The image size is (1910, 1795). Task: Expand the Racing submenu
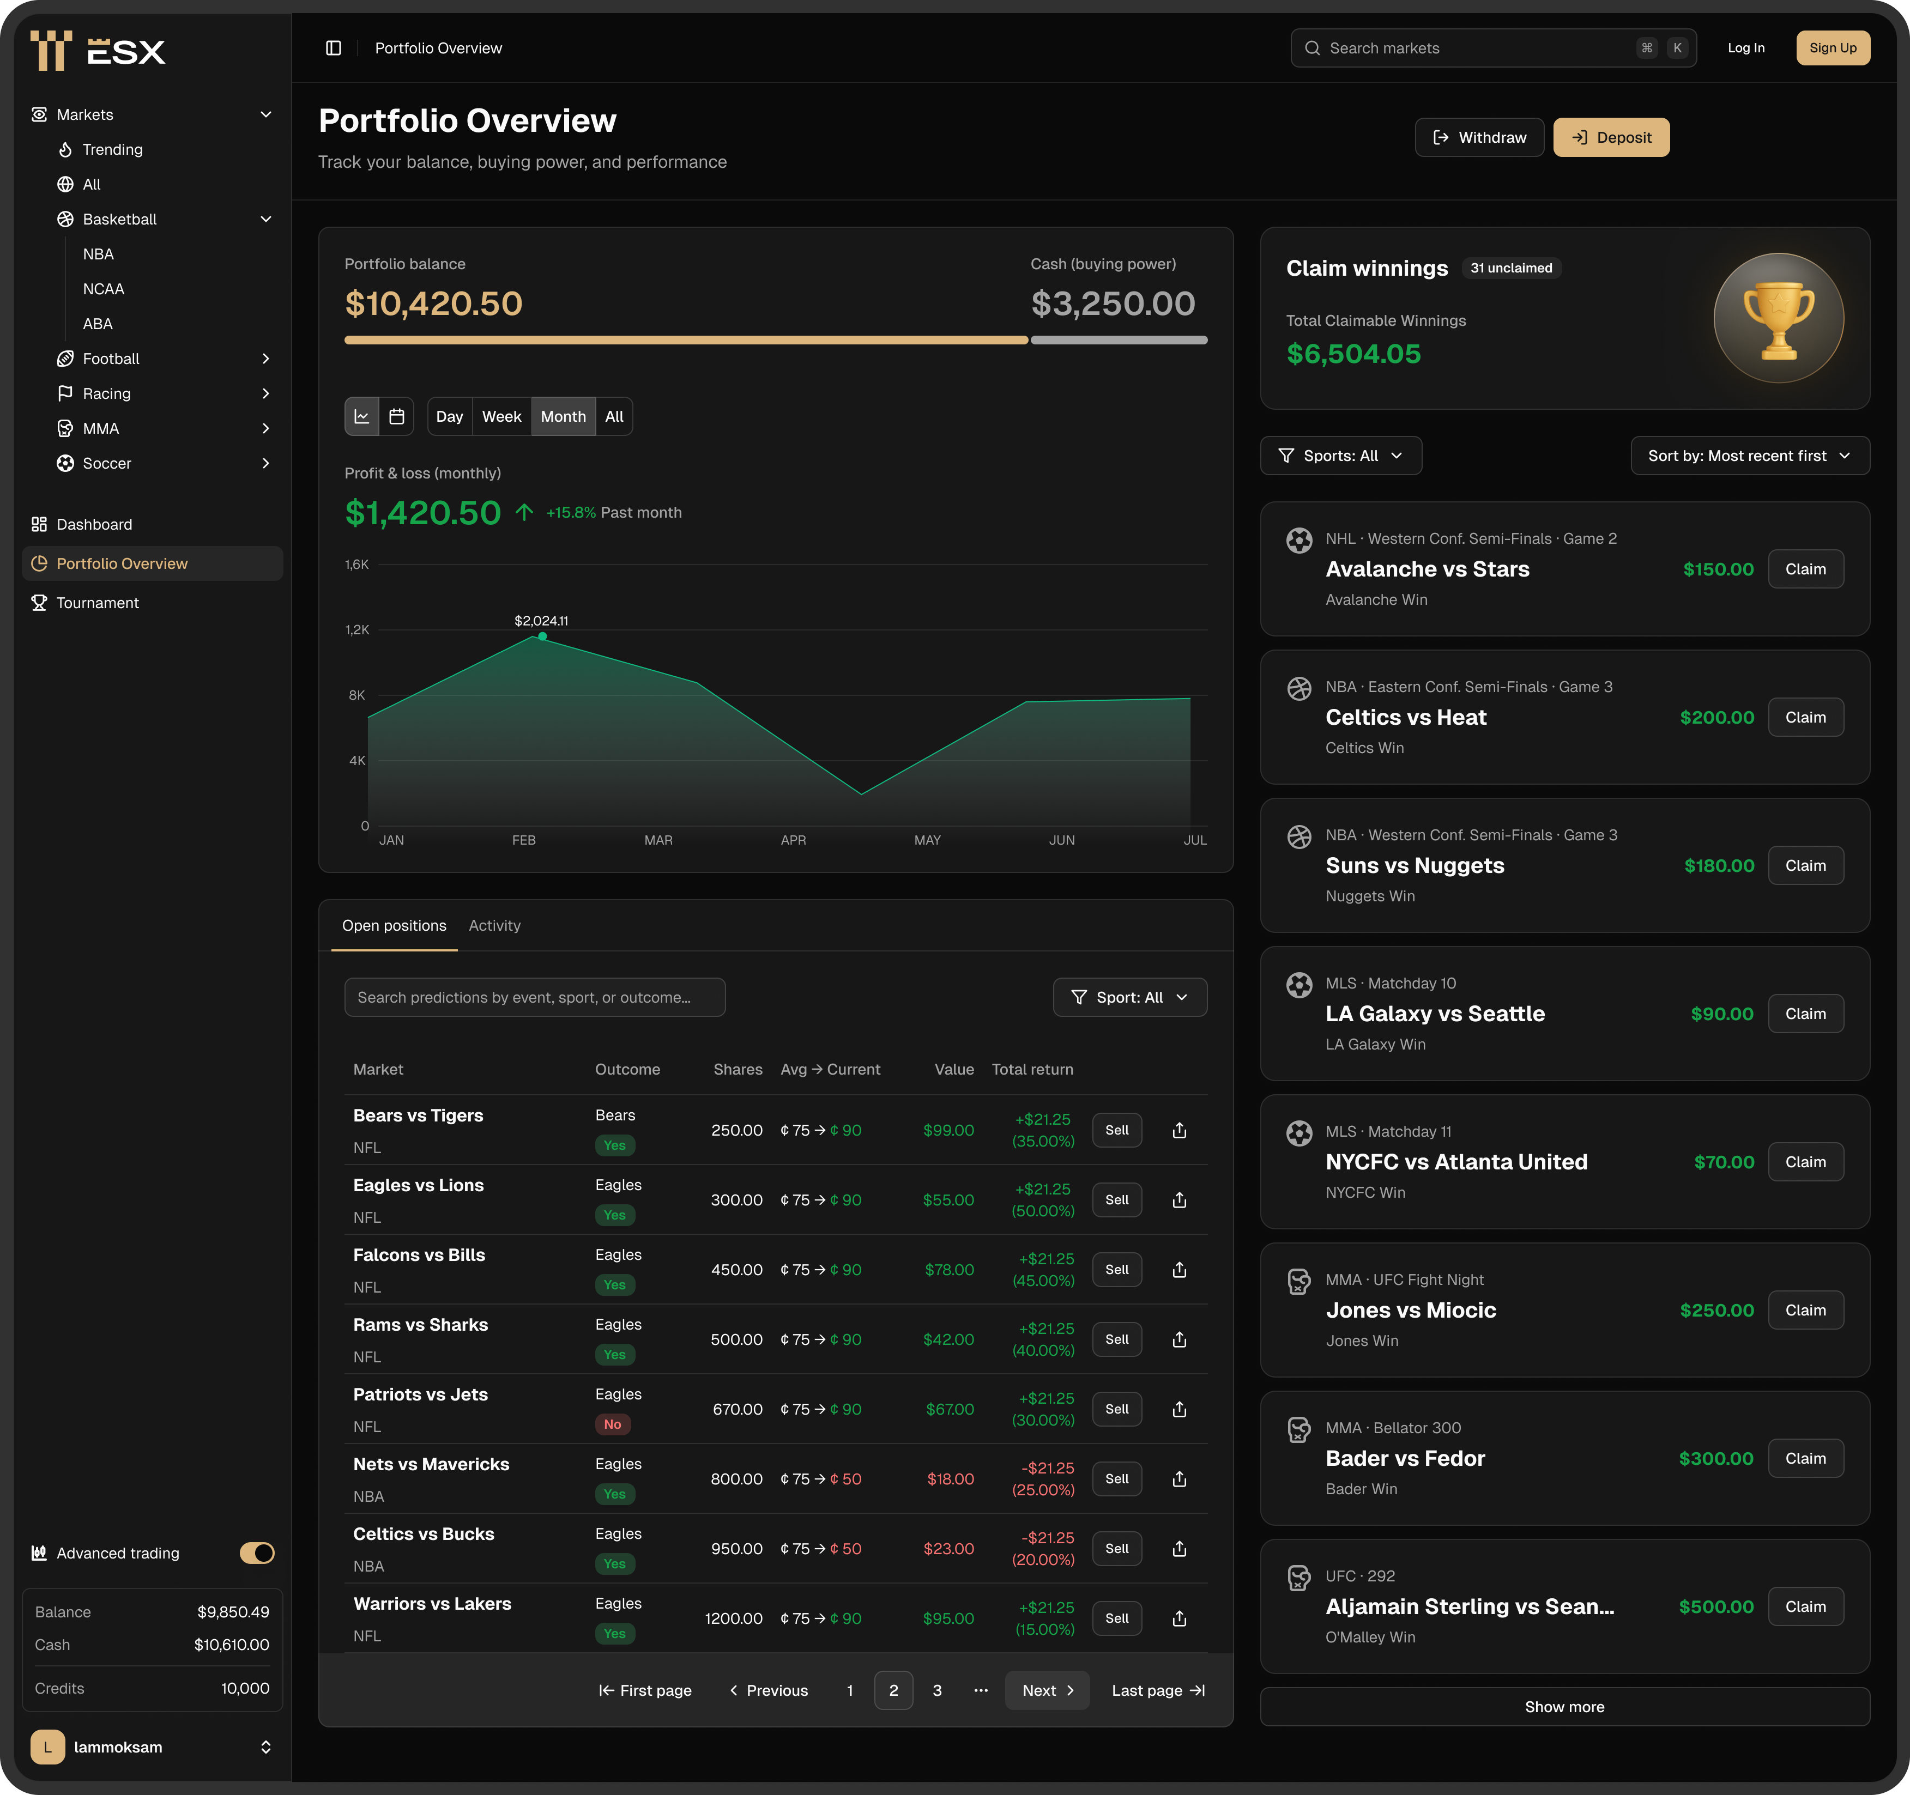tap(266, 394)
